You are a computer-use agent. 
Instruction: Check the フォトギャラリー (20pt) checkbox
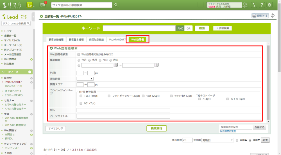tap(109, 96)
